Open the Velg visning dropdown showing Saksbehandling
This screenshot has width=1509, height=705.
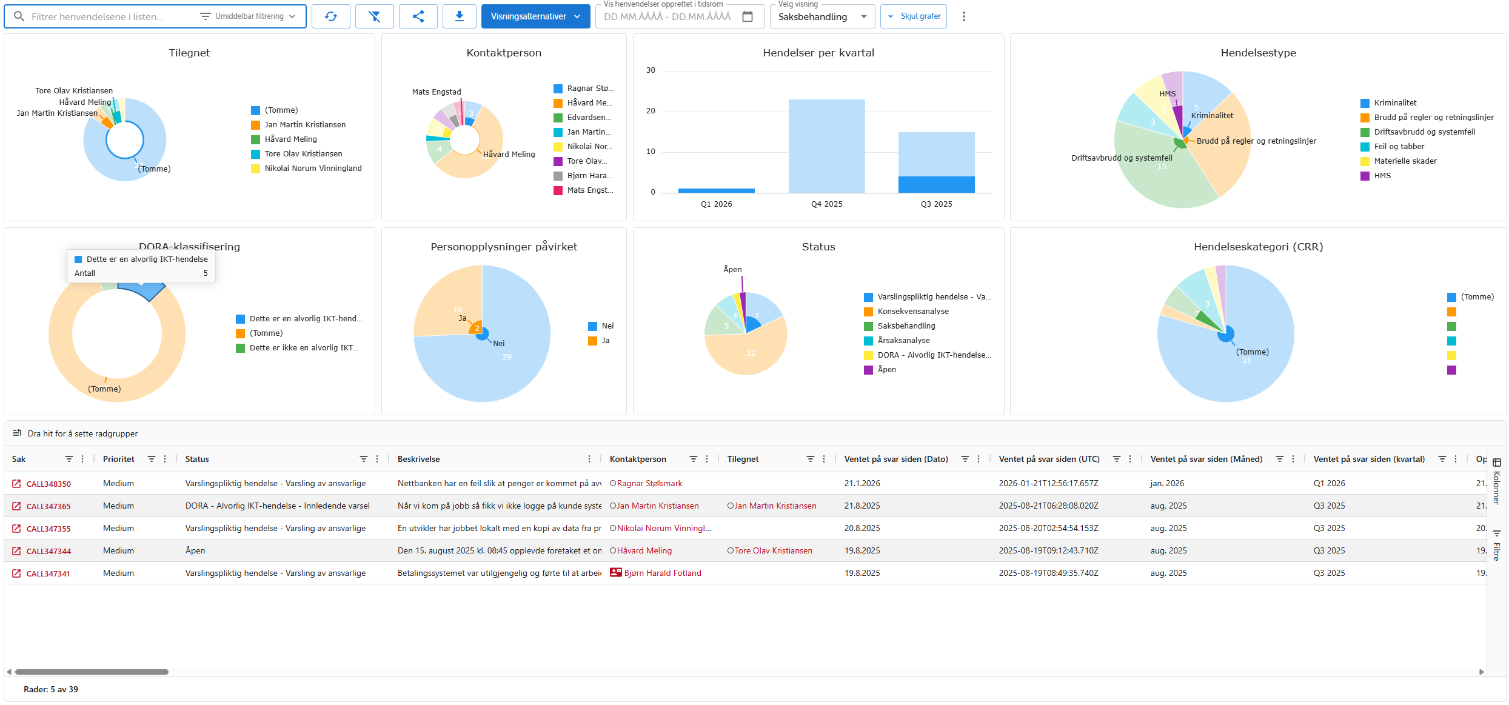pyautogui.click(x=821, y=16)
